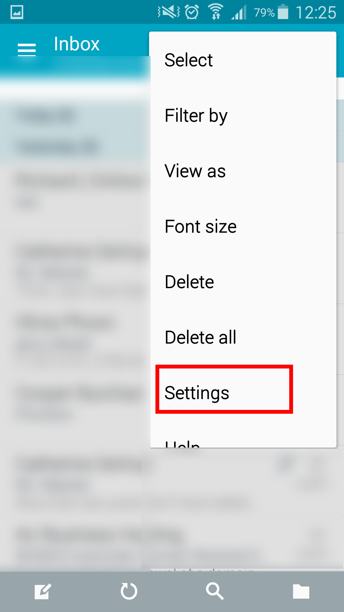Image resolution: width=344 pixels, height=612 pixels.
Task: Open the folders icon in bottom bar
Action: (x=301, y=592)
